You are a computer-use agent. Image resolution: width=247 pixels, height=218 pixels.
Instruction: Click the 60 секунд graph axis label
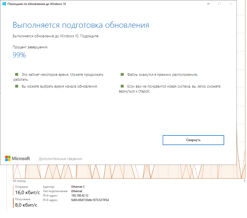point(19,181)
